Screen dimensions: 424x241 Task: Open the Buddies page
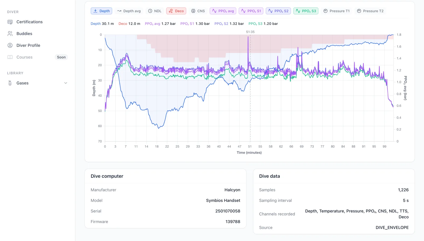click(37, 34)
